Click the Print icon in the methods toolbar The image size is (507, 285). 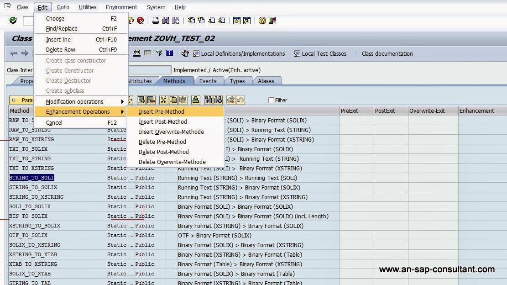195,100
